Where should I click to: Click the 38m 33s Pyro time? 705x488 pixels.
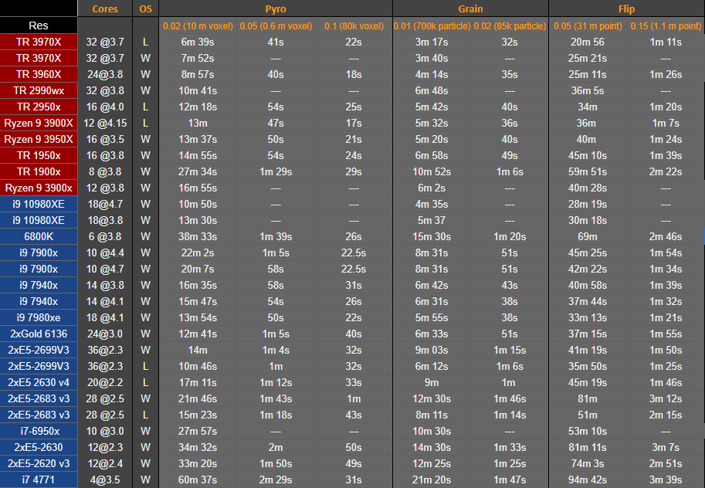tap(198, 236)
